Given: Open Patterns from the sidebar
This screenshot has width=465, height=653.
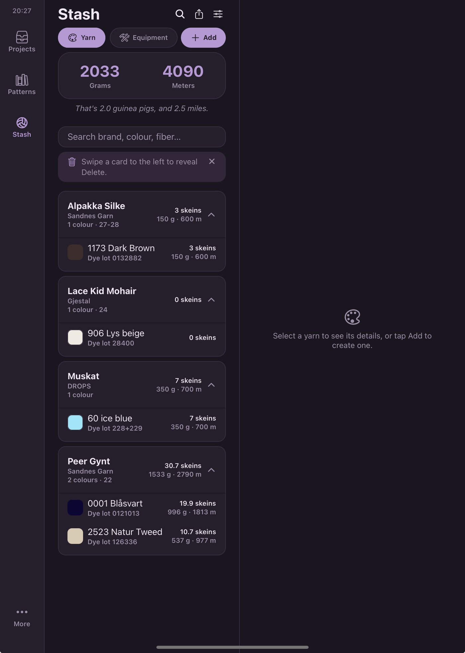Looking at the screenshot, I should pos(22,84).
